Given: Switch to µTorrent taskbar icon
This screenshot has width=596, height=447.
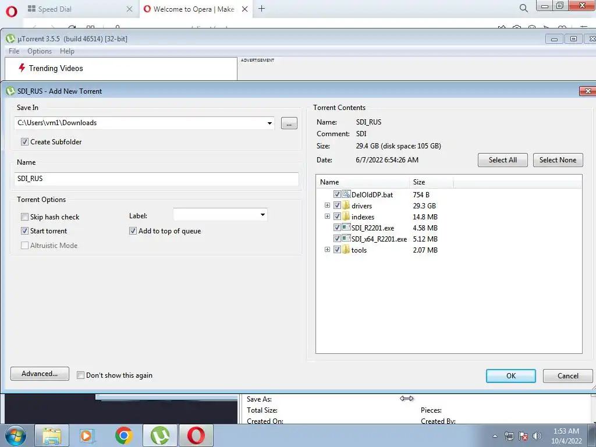Looking at the screenshot, I should tap(160, 435).
